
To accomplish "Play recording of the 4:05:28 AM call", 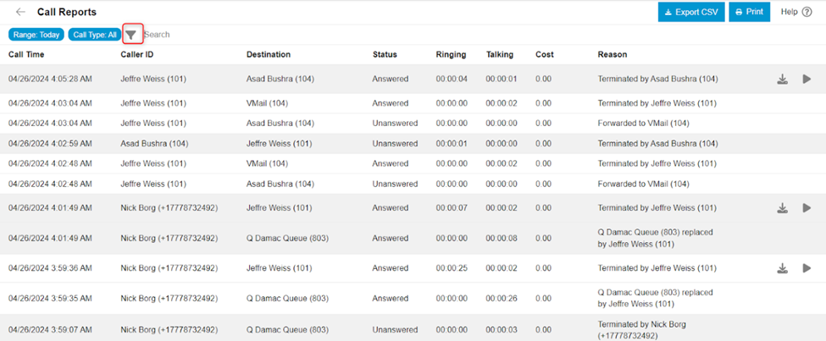I will (x=807, y=80).
